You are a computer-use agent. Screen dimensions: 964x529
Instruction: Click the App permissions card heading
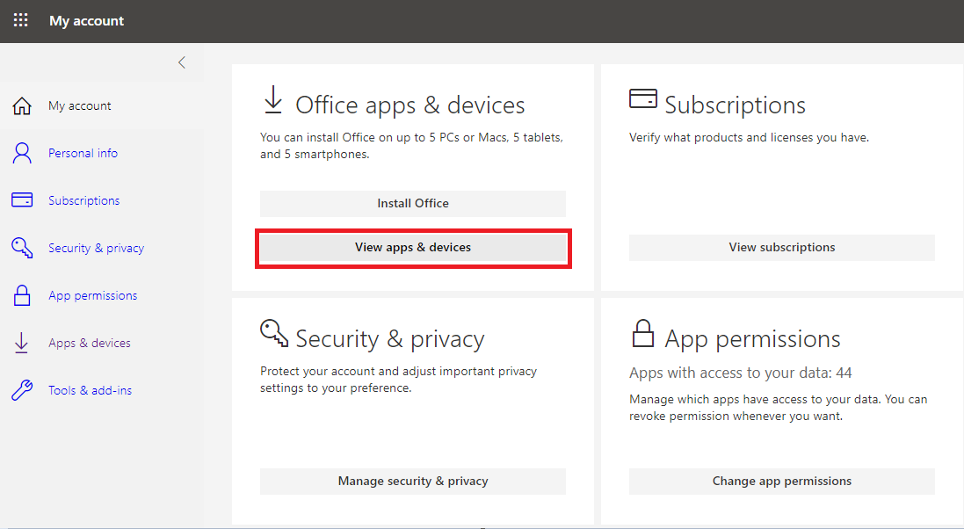click(x=752, y=339)
